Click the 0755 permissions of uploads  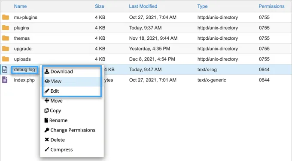[264, 59]
